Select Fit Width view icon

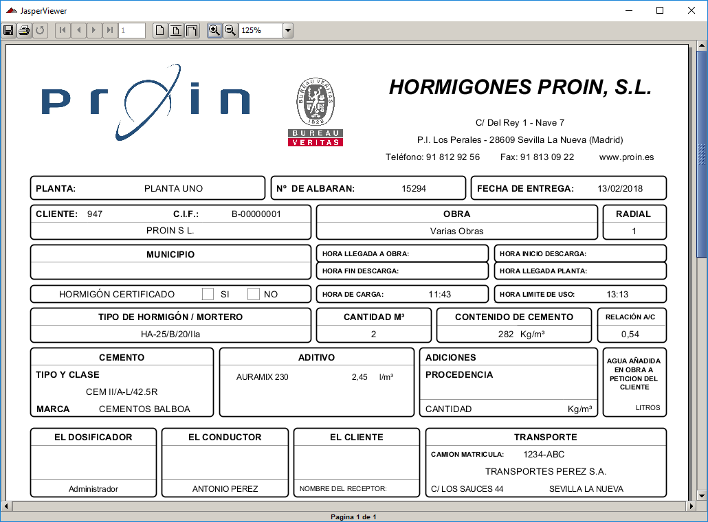(x=192, y=30)
